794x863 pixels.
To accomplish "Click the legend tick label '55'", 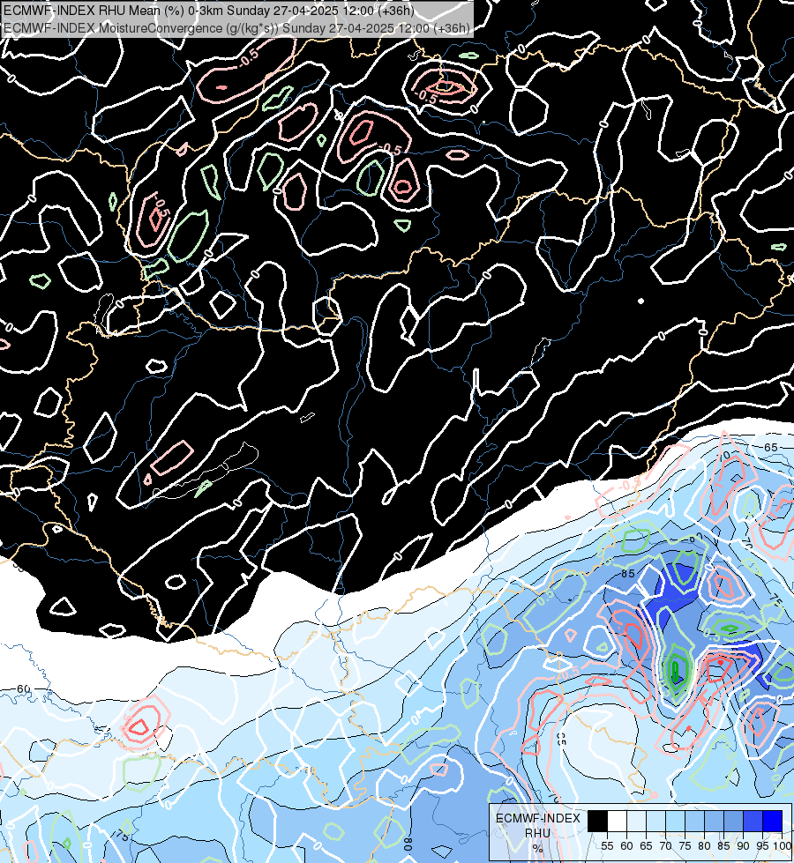I will [x=607, y=846].
